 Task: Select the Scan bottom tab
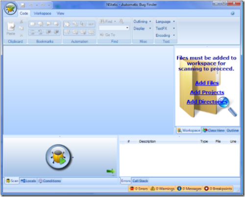pos(12,181)
